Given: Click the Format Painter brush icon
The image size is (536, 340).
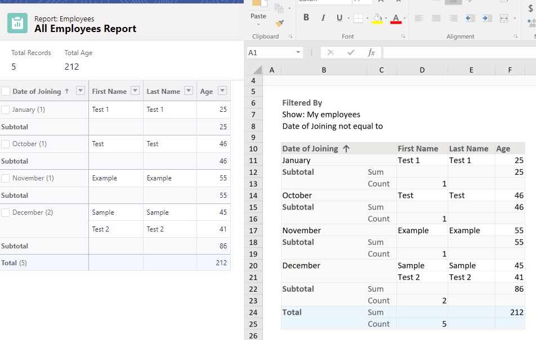Looking at the screenshot, I should (280, 23).
